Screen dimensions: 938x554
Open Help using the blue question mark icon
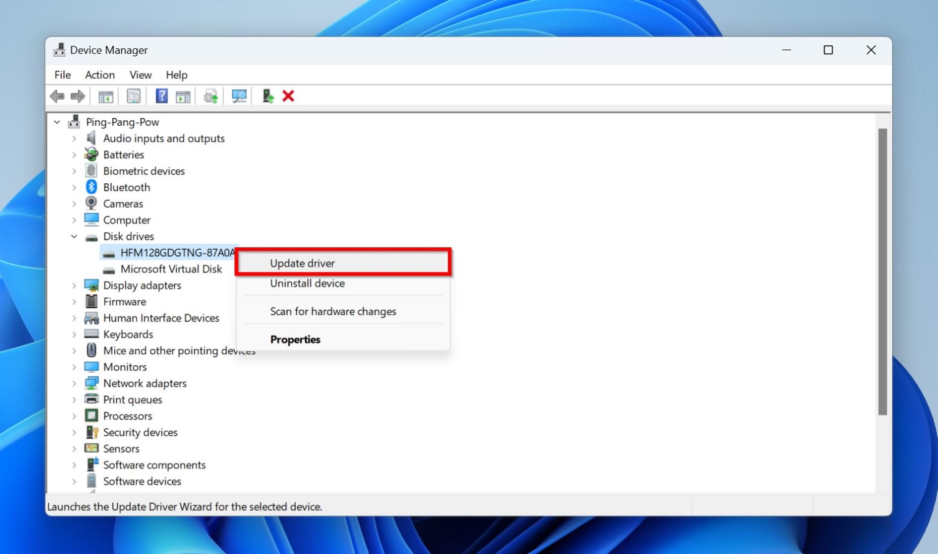coord(161,96)
